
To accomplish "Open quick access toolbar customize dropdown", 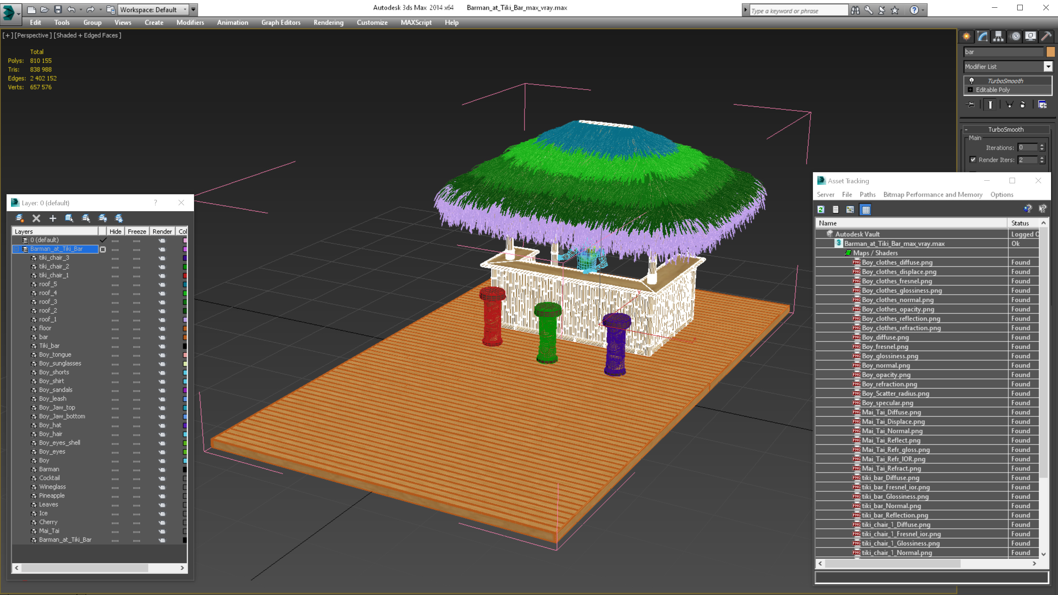I will [x=193, y=10].
